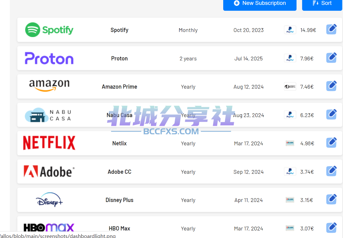Click the PayPal icon on Spotify row
The height and width of the screenshot is (238, 343).
click(x=290, y=30)
